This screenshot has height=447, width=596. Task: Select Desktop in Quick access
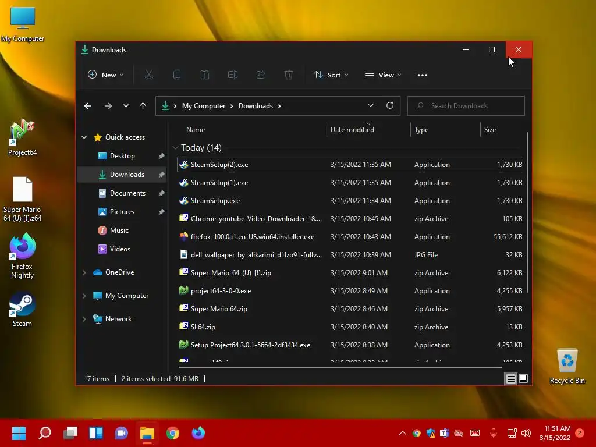click(122, 156)
